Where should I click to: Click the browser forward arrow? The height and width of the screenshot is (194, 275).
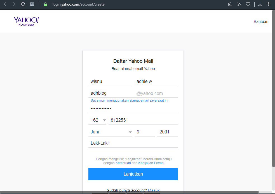click(x=14, y=4)
